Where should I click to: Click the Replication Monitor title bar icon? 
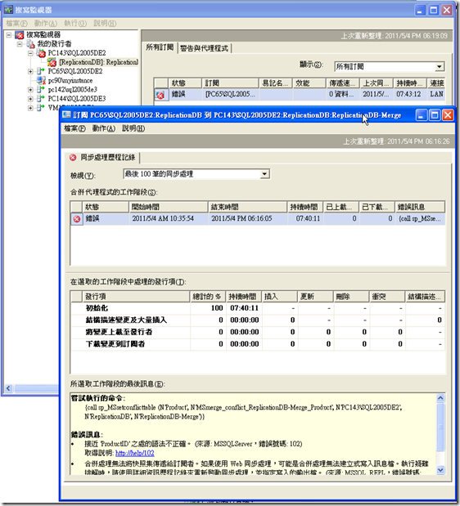point(8,10)
